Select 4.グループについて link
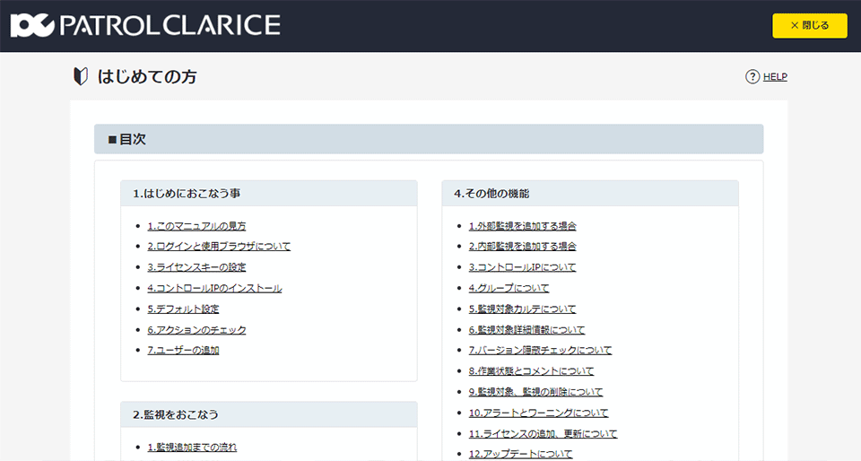 coord(509,288)
